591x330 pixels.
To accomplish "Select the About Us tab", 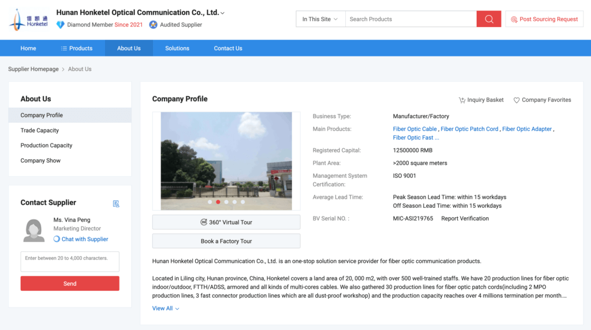I will [129, 48].
